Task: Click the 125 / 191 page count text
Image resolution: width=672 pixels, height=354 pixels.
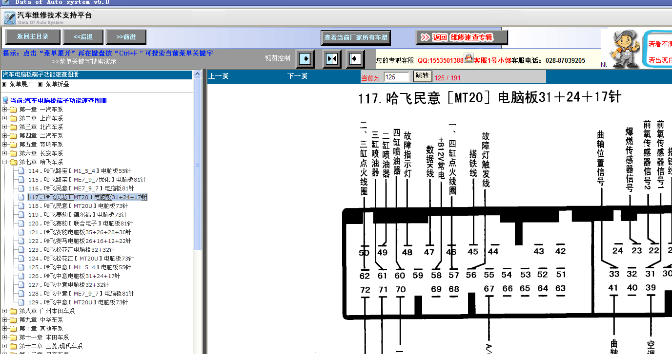Action: coord(448,78)
